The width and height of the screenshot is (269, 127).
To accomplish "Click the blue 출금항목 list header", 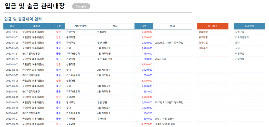I will point(249,26).
